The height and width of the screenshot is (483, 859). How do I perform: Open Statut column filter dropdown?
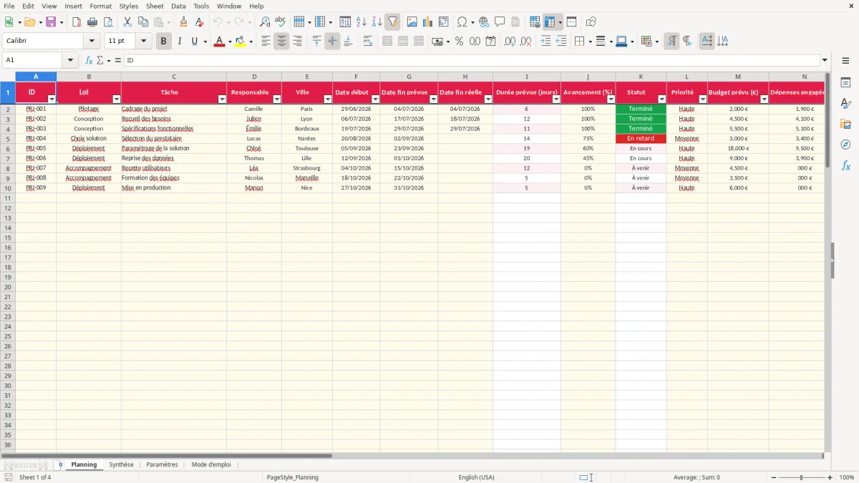click(661, 99)
